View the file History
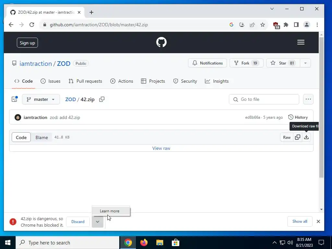 click(298, 117)
